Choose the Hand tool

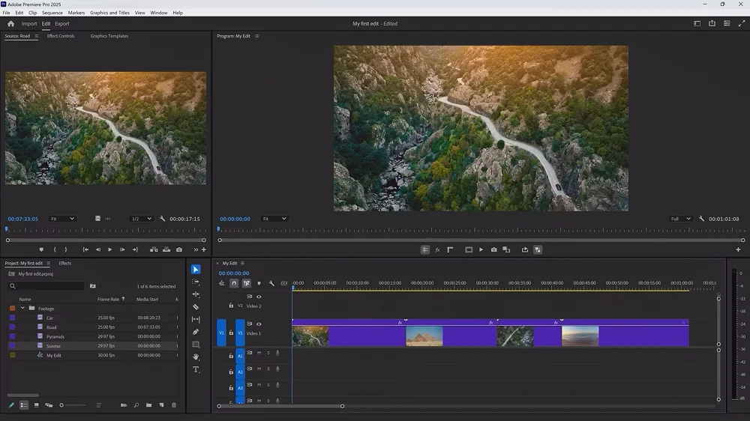point(196,357)
